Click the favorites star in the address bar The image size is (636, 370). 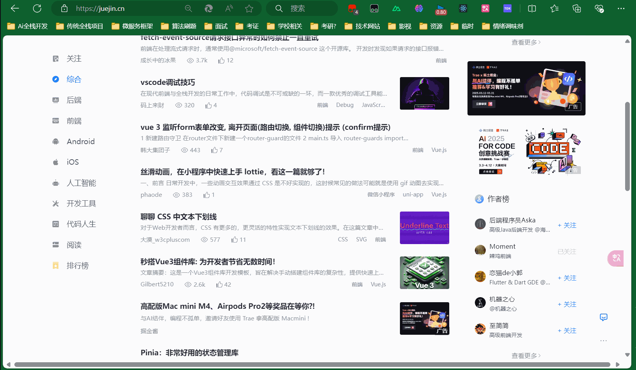249,8
